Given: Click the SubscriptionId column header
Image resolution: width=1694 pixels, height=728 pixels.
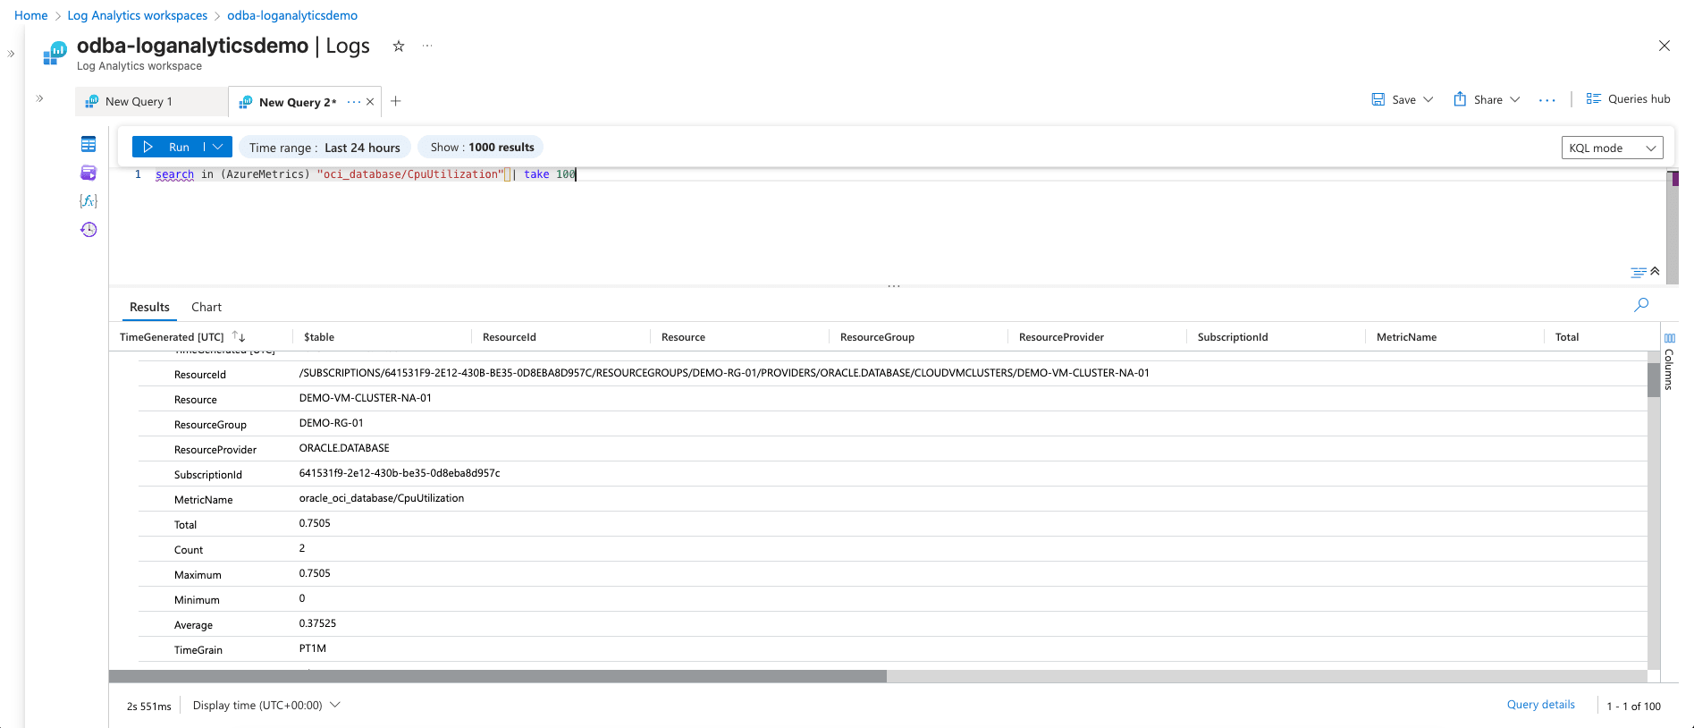Looking at the screenshot, I should [x=1233, y=337].
